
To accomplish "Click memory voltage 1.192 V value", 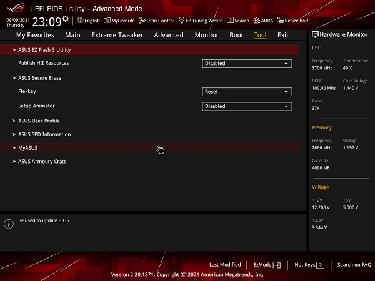I will (351, 147).
